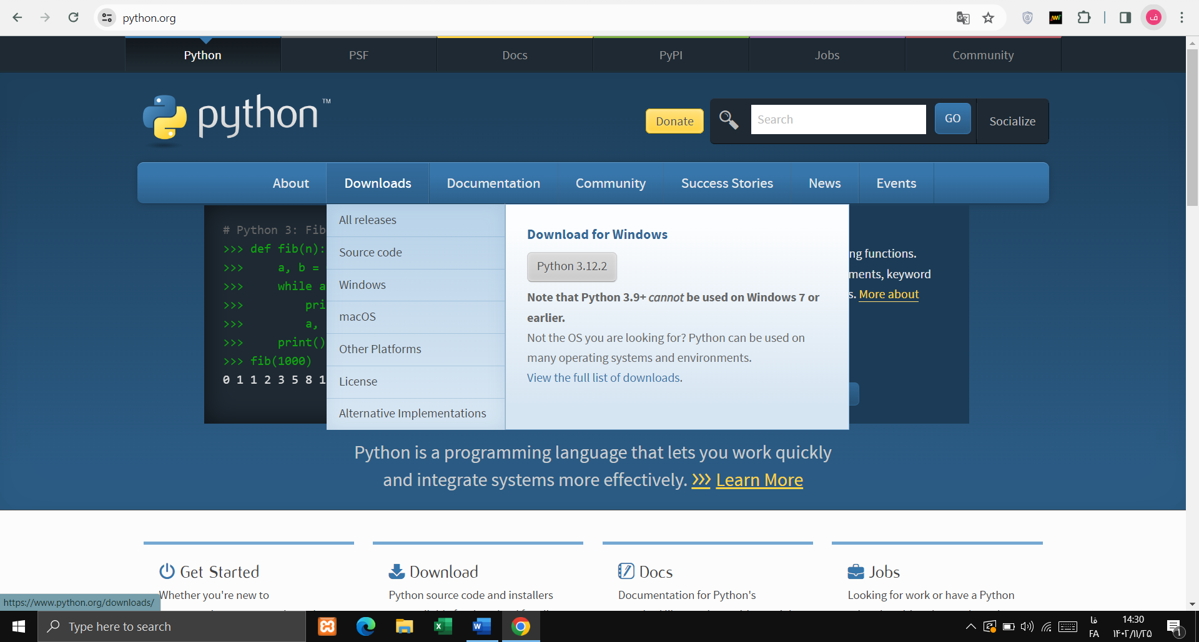Open Google Translate icon in address bar
Image resolution: width=1199 pixels, height=642 pixels.
coord(964,17)
